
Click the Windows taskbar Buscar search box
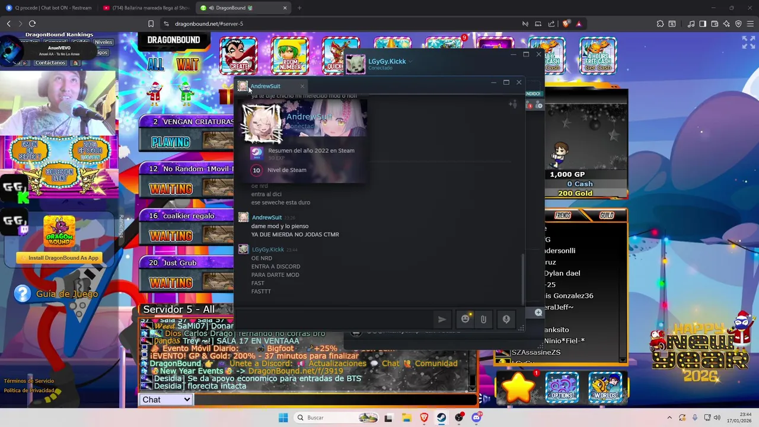tap(337, 418)
